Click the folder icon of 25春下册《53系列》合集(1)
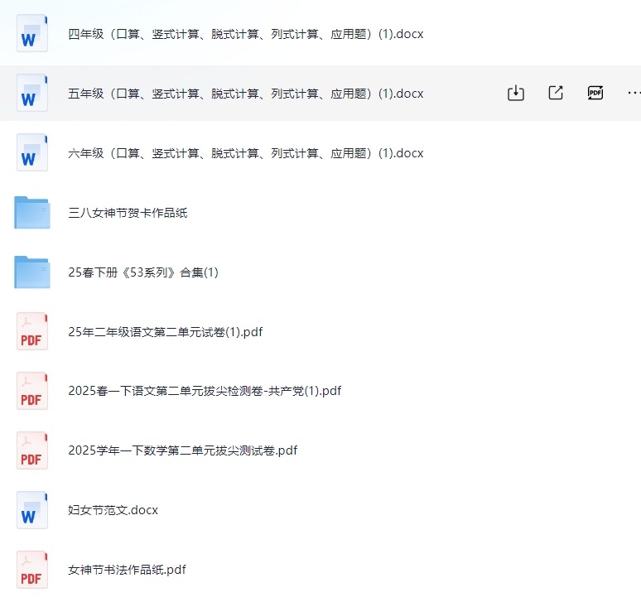Viewport: 641px width, 602px height. [32, 272]
